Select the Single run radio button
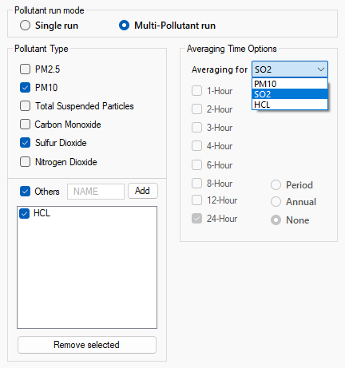Viewport: 345px width, 368px height. (25, 26)
